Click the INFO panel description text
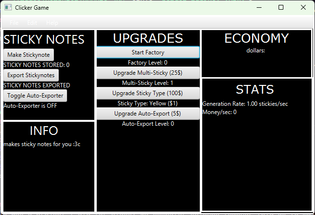Screen dimensions: 315x215 pos(42,144)
